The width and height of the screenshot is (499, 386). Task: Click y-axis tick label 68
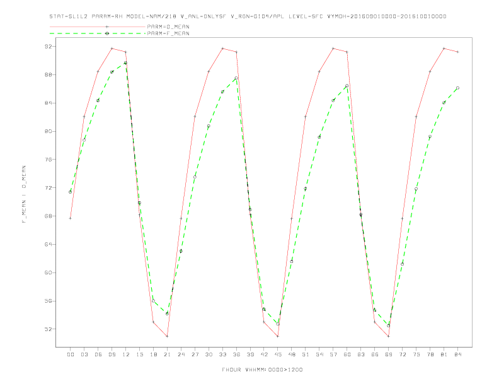pyautogui.click(x=48, y=216)
